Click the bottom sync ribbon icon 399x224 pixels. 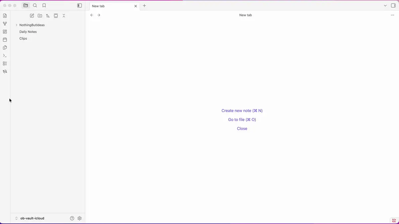(5, 71)
